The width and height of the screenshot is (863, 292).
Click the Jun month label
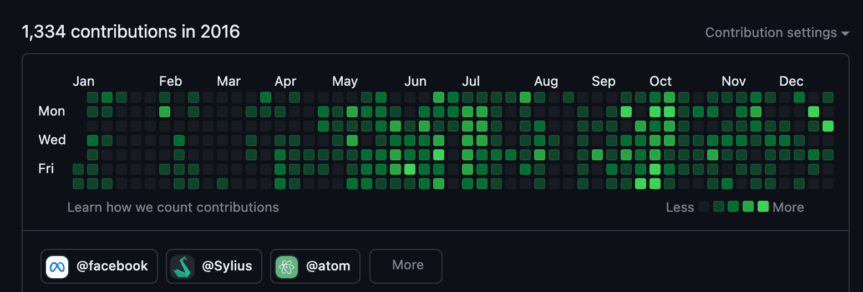click(415, 81)
